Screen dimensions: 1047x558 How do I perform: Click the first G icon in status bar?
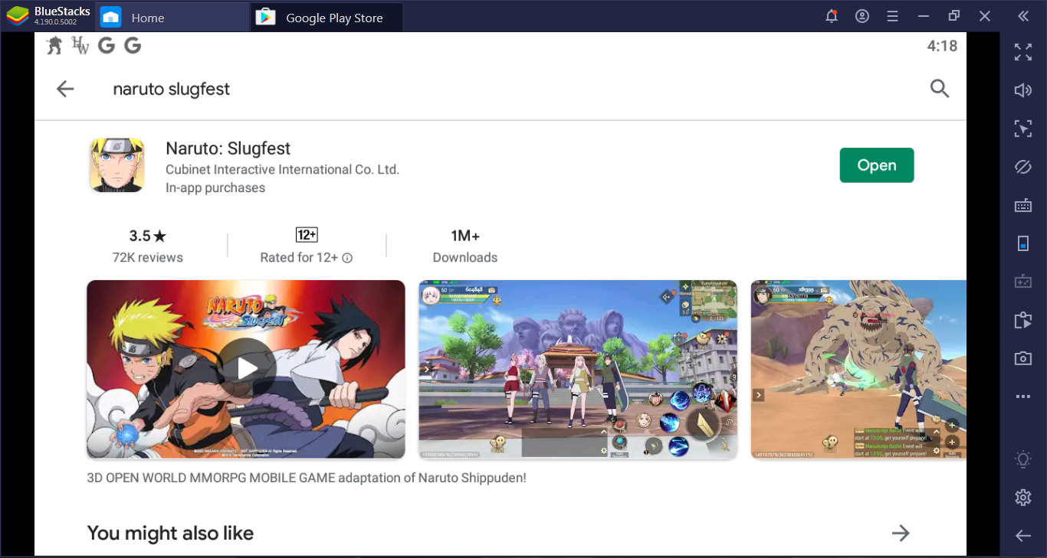tap(107, 46)
